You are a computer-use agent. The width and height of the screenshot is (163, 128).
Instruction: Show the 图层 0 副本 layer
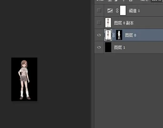99,23
